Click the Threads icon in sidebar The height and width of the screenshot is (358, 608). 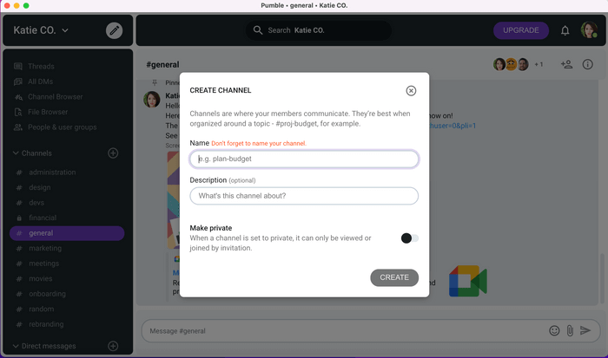[18, 66]
